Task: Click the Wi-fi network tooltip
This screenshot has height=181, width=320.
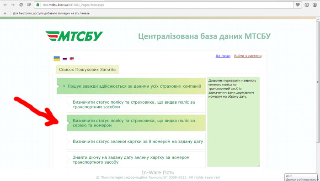Action: [x=301, y=177]
